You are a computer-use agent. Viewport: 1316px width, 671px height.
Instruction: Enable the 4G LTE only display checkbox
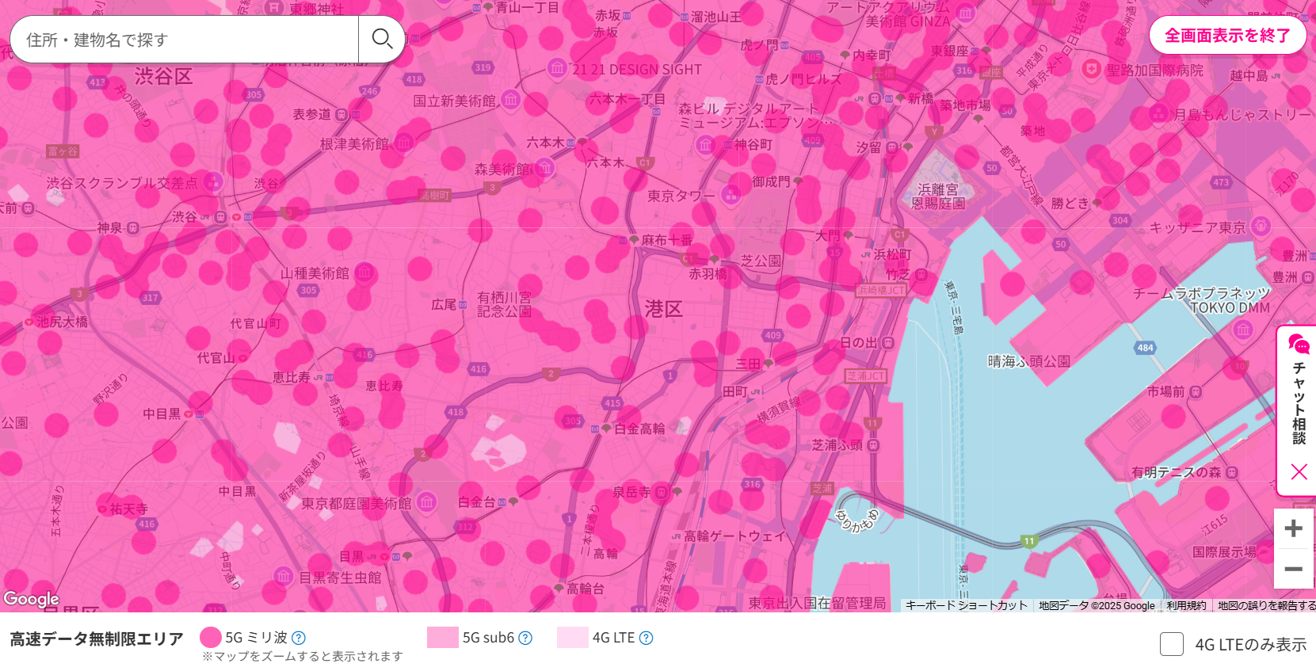pyautogui.click(x=1172, y=644)
